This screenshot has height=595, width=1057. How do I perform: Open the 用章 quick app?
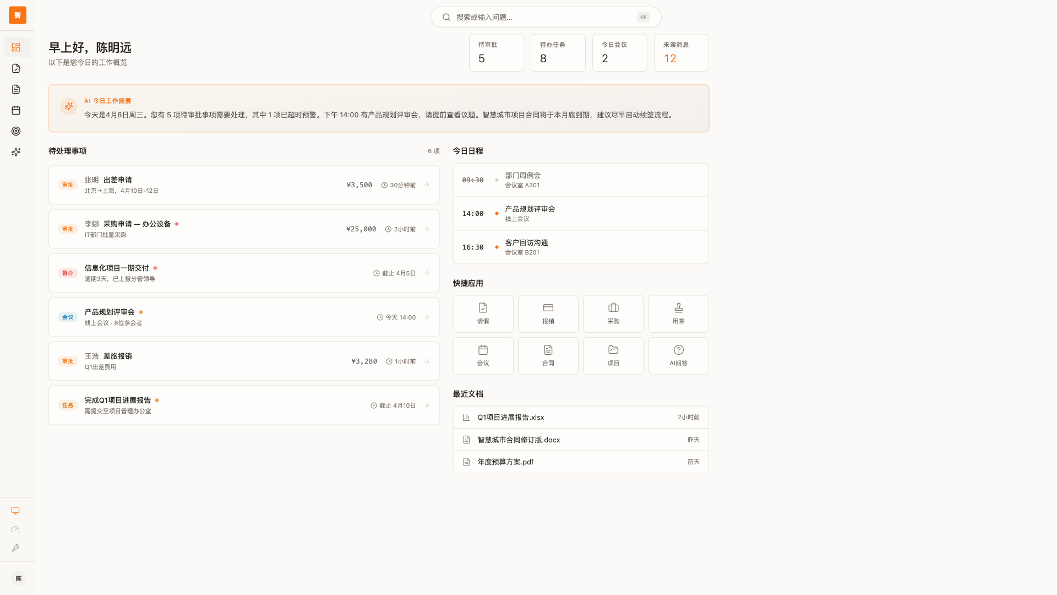[x=678, y=313]
